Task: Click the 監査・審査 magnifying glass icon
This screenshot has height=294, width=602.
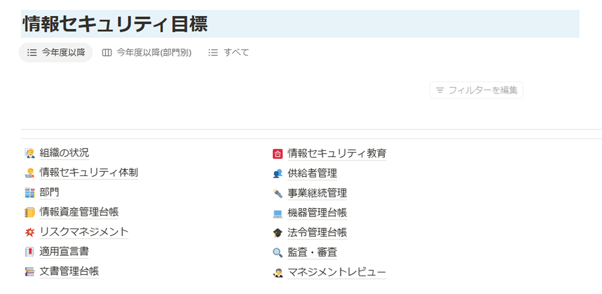Action: pos(278,253)
